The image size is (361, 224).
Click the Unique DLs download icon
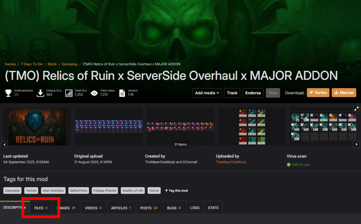tap(40, 93)
